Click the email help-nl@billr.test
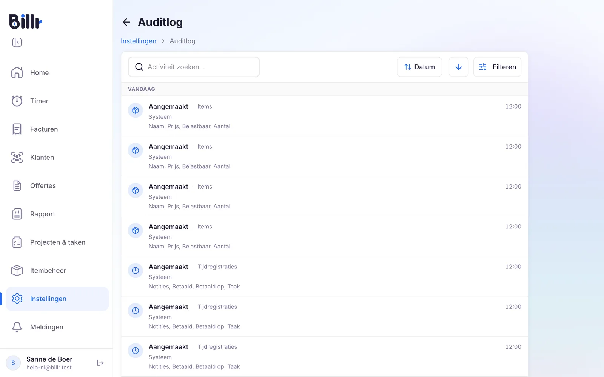This screenshot has height=377, width=604. point(49,368)
